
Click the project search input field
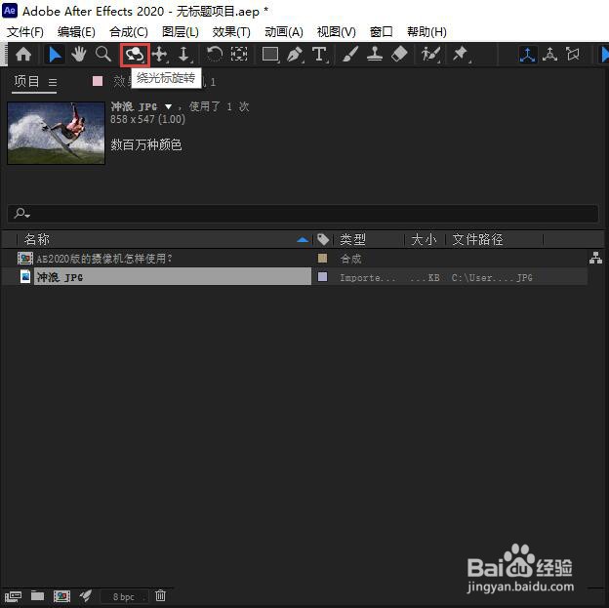(x=303, y=214)
